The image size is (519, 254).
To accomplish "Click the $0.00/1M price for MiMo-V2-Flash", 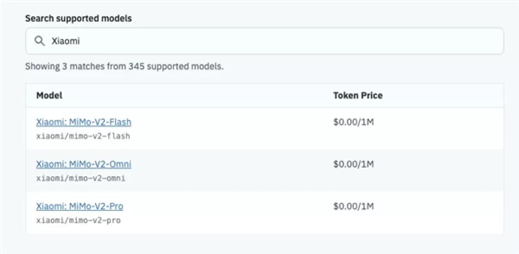I will 354,122.
